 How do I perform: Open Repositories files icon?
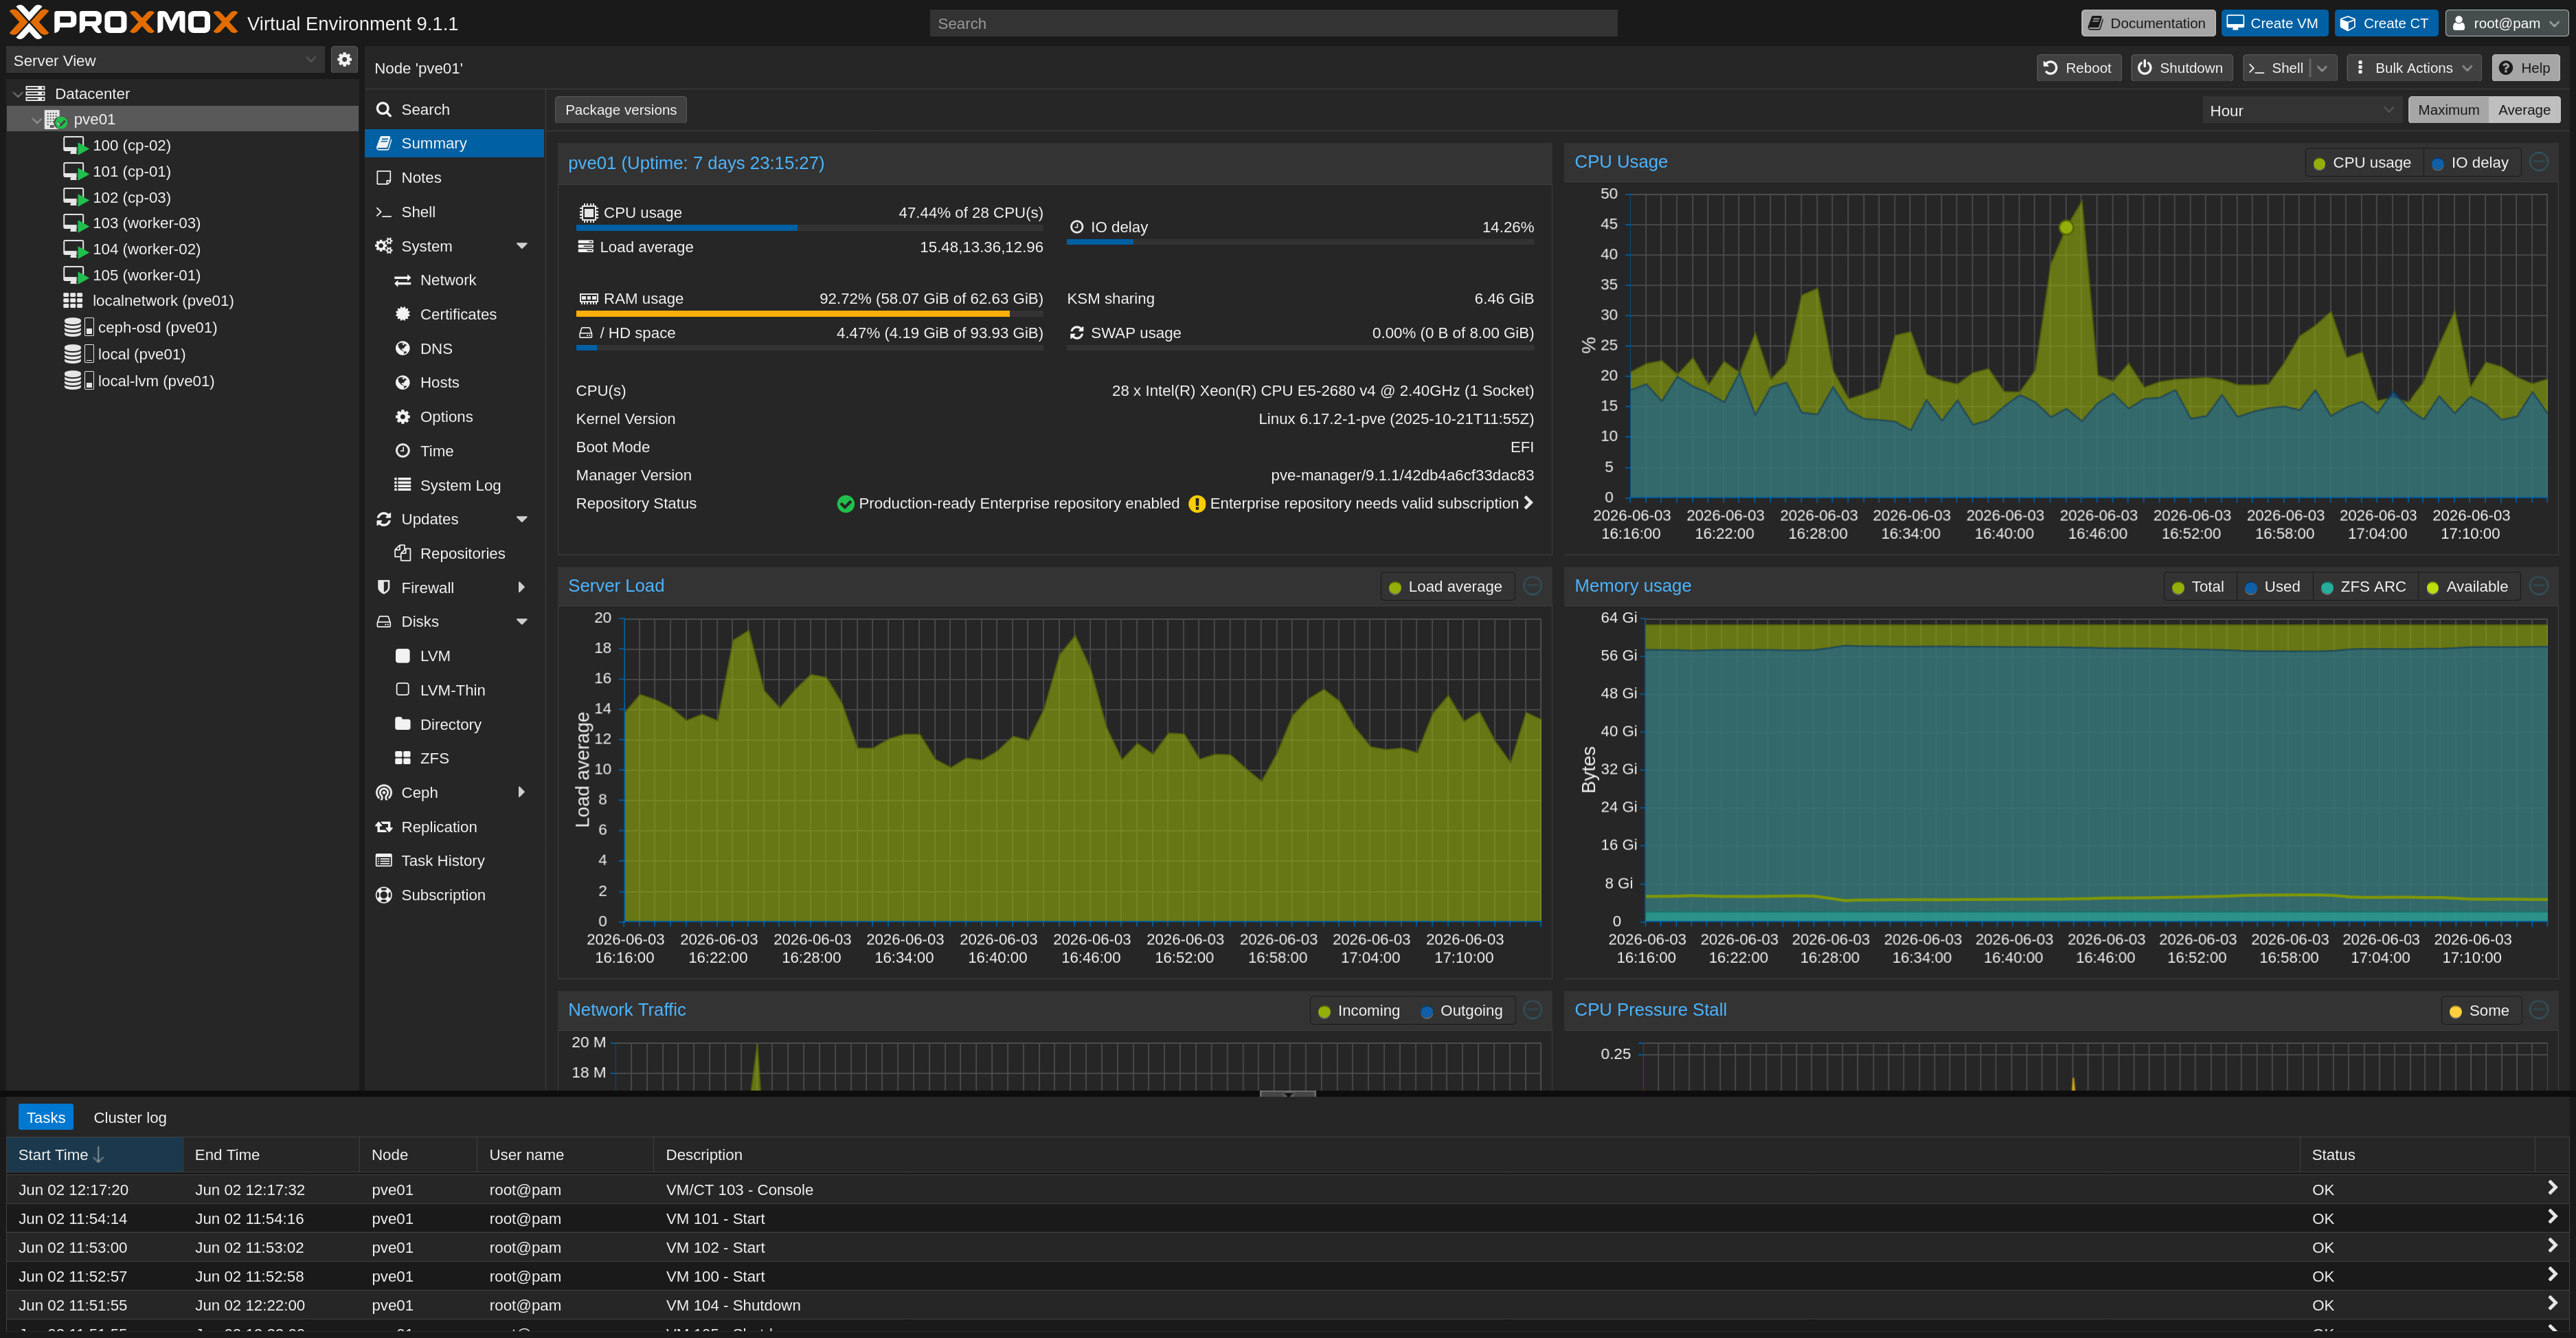tap(403, 553)
